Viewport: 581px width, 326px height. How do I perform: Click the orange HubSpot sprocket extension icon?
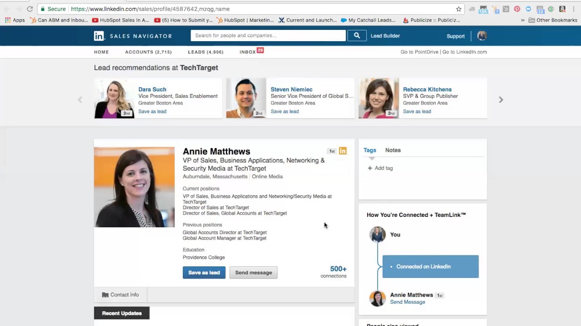coord(495,10)
